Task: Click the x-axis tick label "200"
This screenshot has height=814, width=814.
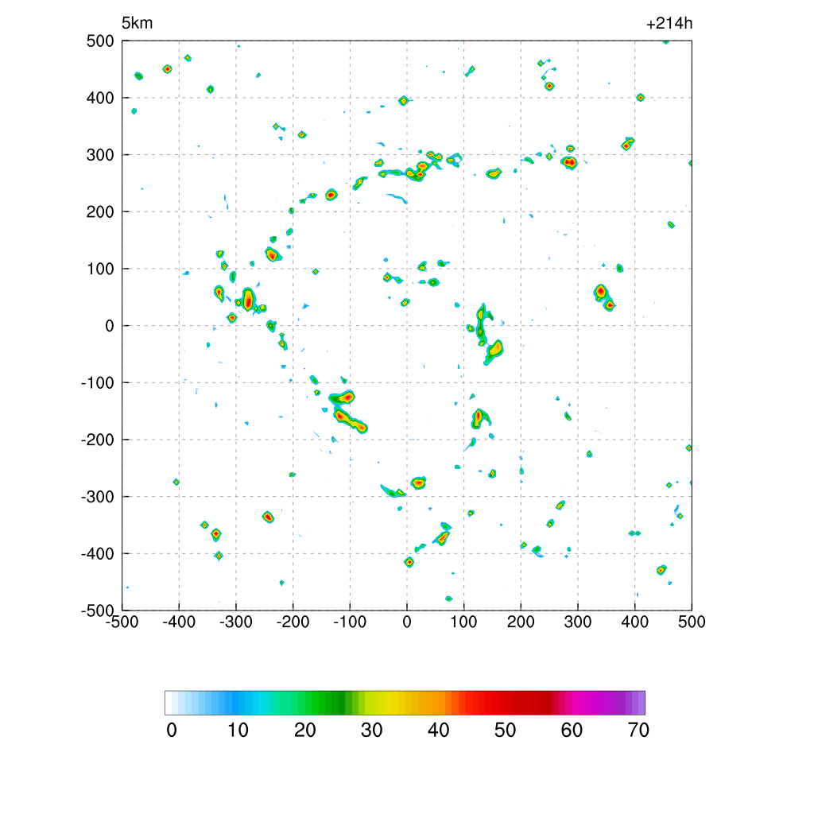Action: (521, 622)
